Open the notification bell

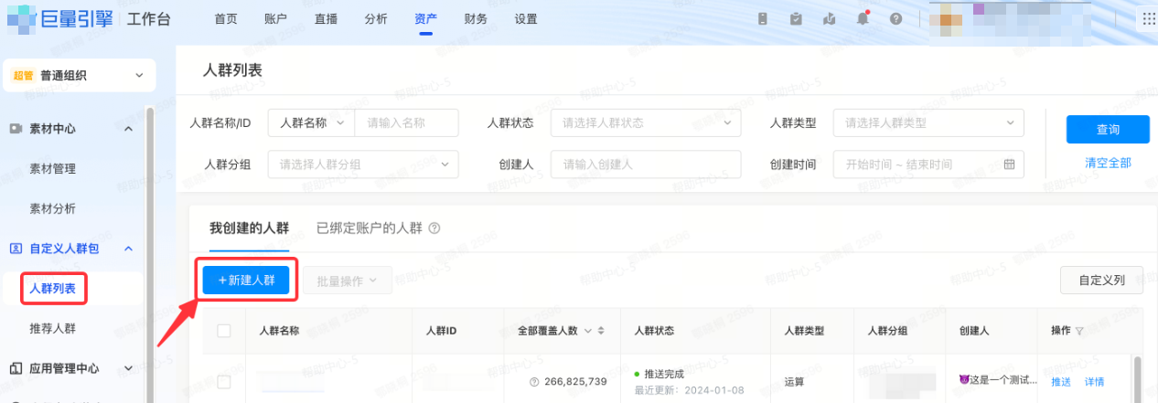pyautogui.click(x=863, y=18)
